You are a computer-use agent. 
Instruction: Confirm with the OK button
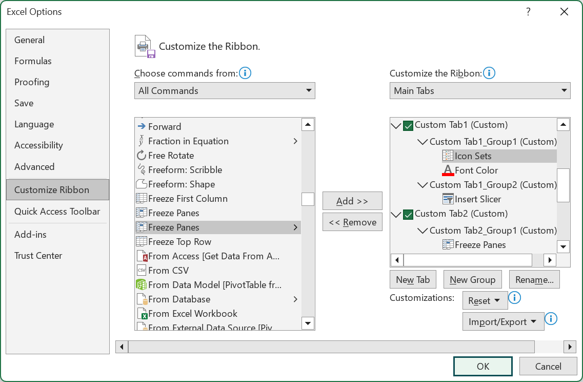[x=483, y=367]
